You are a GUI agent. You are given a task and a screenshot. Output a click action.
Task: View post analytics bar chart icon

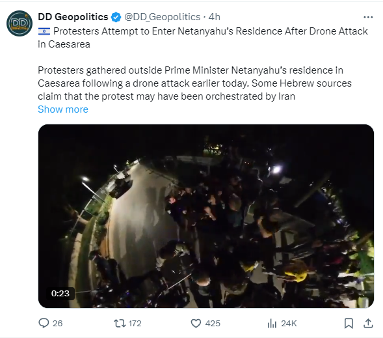tap(272, 324)
